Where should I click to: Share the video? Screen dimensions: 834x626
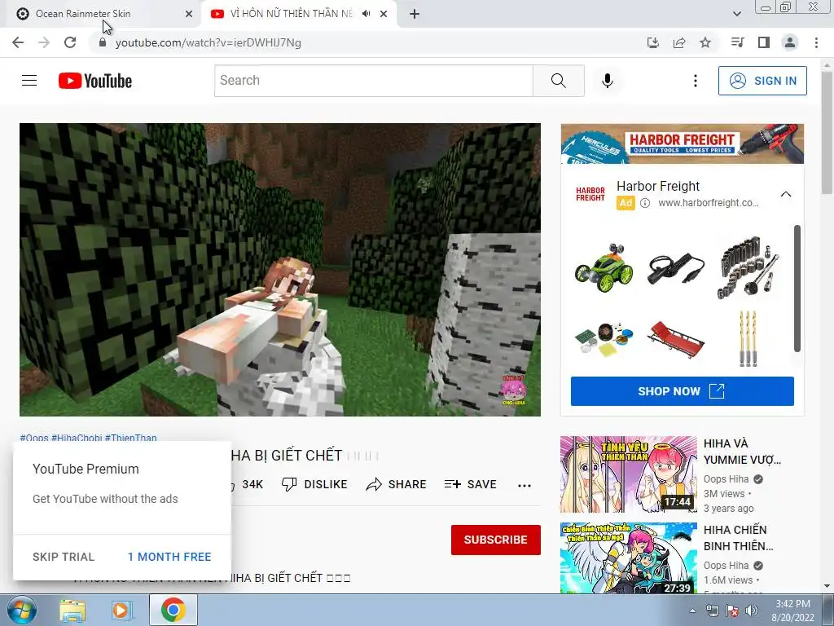(x=397, y=484)
